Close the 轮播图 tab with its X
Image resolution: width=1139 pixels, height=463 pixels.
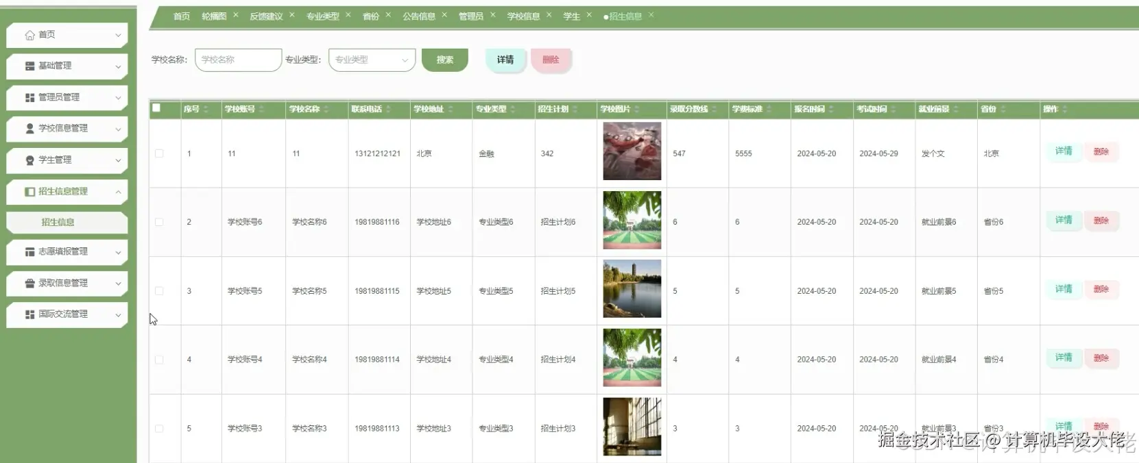[236, 15]
